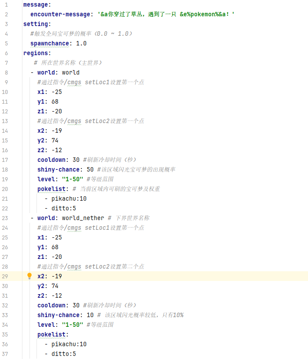This screenshot has width=308, height=359.
Task: Click the spawnchance value 1.0
Action: pos(81,43)
